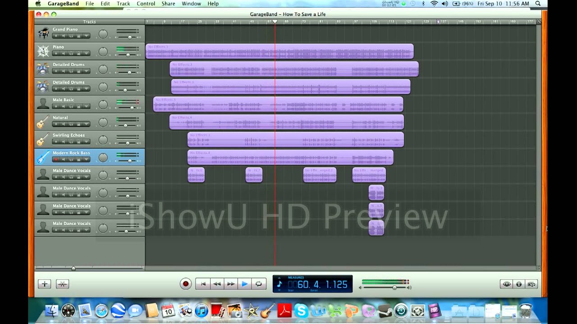The width and height of the screenshot is (577, 324).
Task: Click the rewind transport button
Action: pyautogui.click(x=217, y=284)
